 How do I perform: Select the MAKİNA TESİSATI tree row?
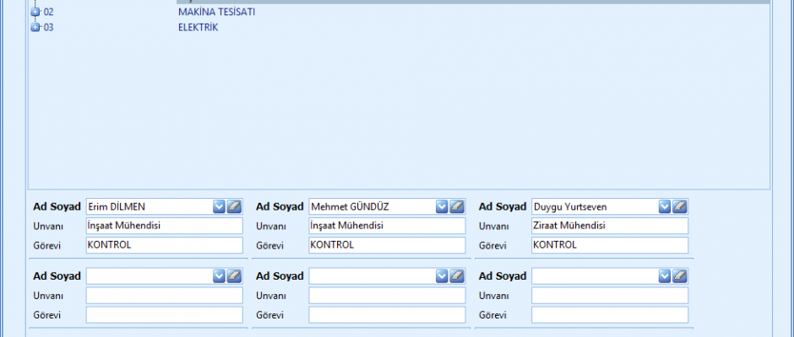click(x=216, y=13)
